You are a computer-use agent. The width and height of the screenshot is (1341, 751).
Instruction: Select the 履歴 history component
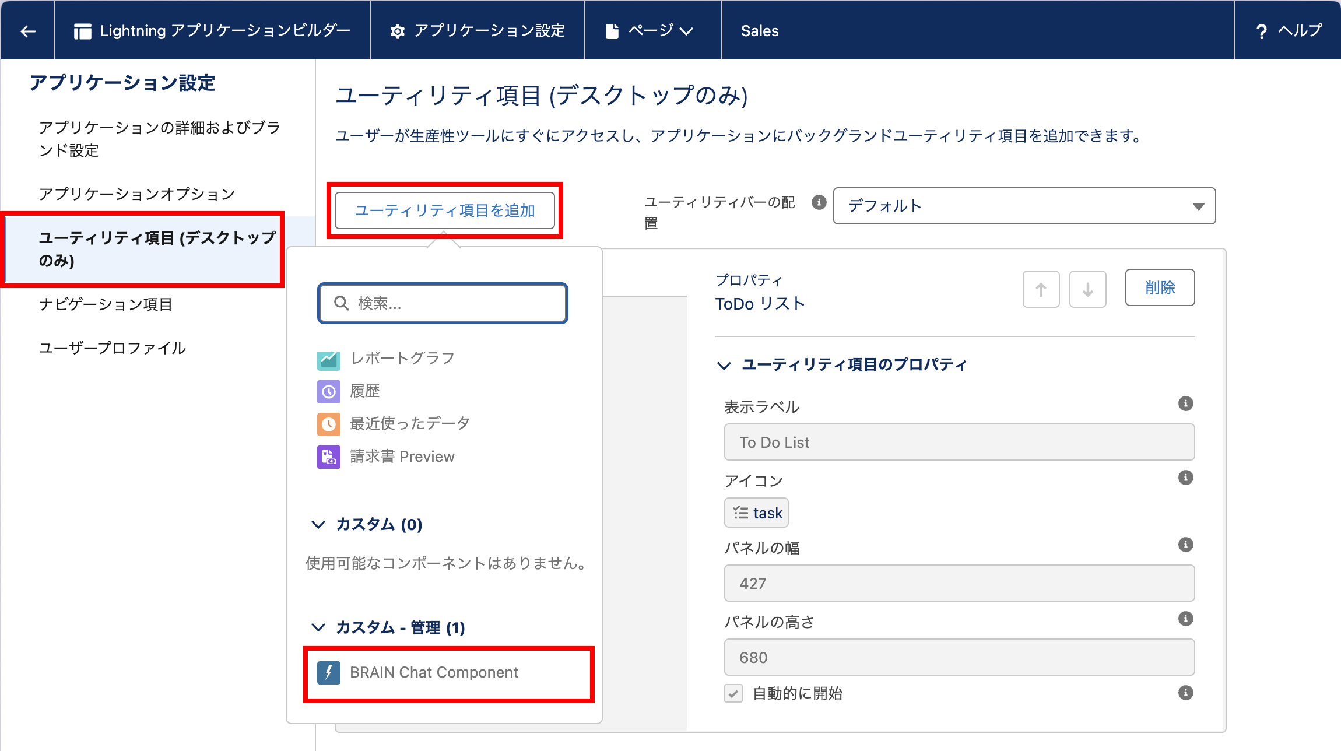tap(364, 391)
